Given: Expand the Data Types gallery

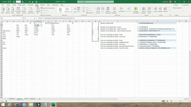Looking at the screenshot, I should click(x=71, y=12).
